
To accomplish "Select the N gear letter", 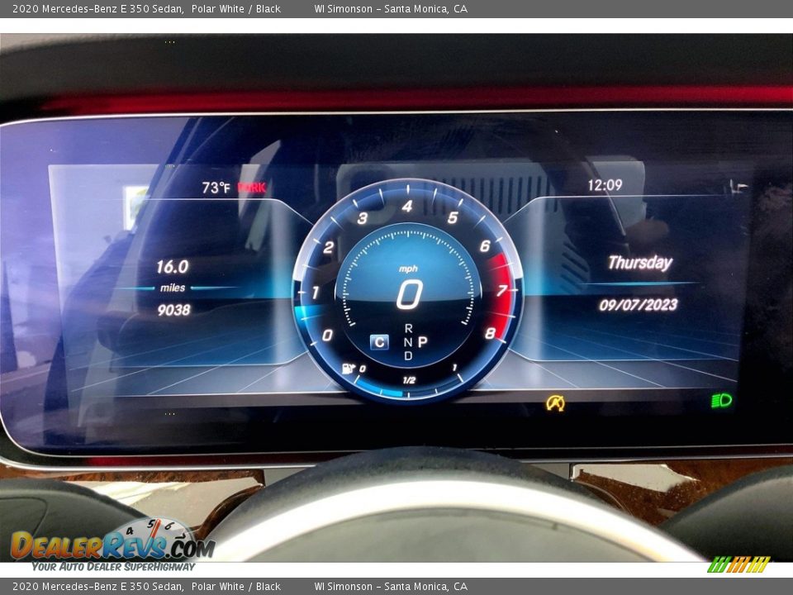I will (x=408, y=342).
